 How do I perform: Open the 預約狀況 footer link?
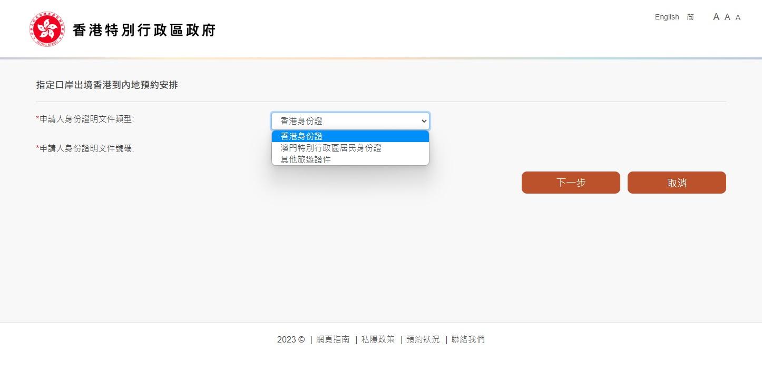423,339
